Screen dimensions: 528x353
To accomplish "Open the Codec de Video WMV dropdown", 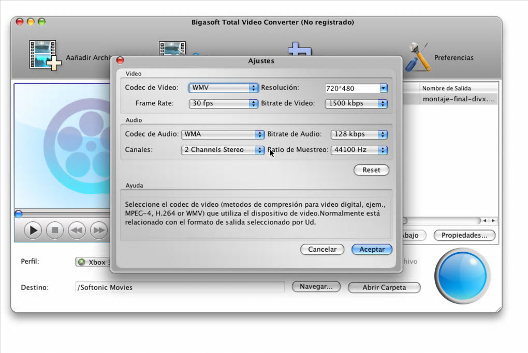I will tap(224, 88).
